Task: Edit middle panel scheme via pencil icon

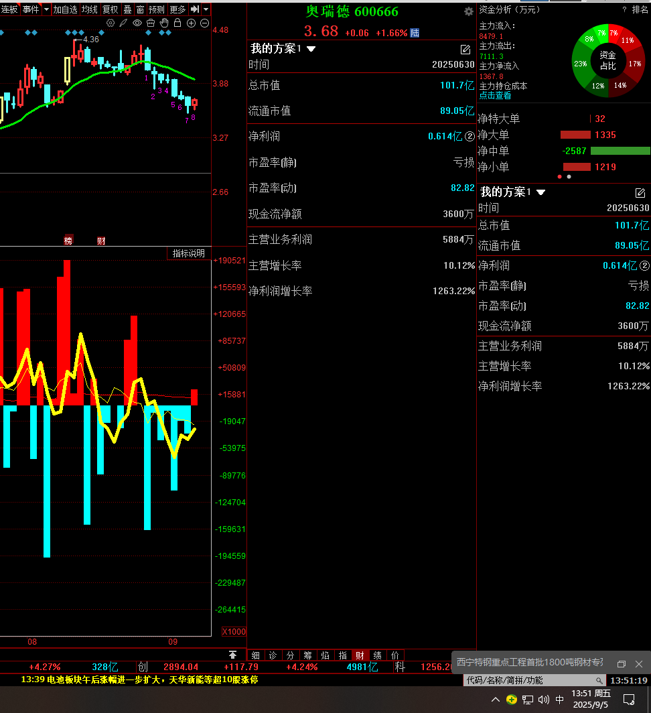Action: tap(465, 49)
